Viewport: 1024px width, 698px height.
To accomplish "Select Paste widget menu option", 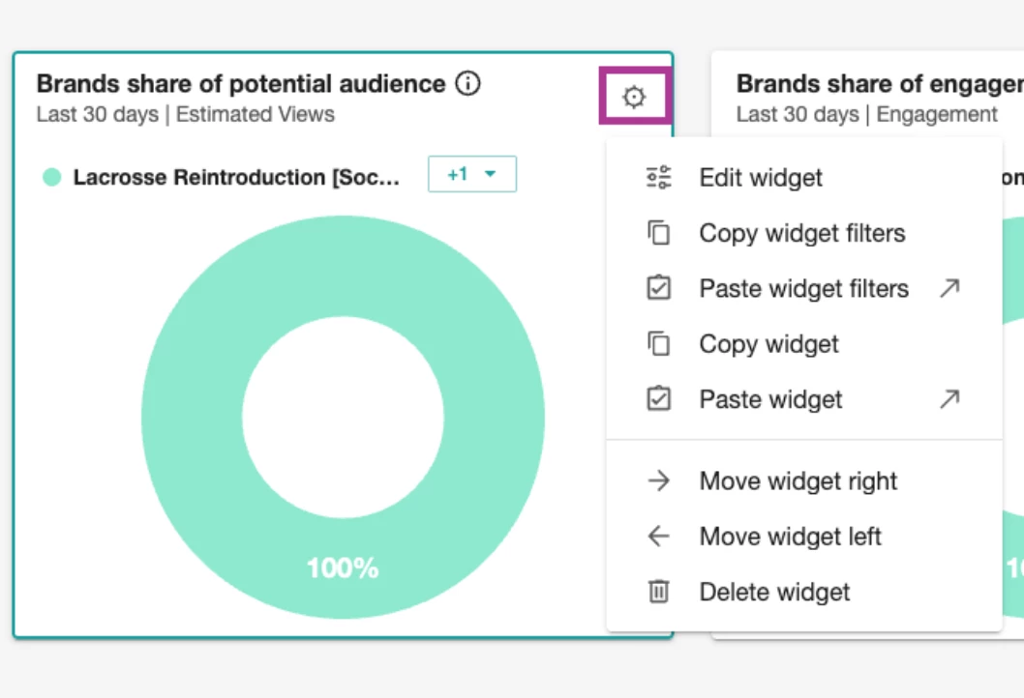I will pyautogui.click(x=770, y=399).
